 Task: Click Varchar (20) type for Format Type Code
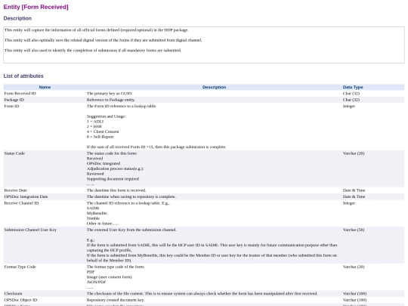pos(354,267)
